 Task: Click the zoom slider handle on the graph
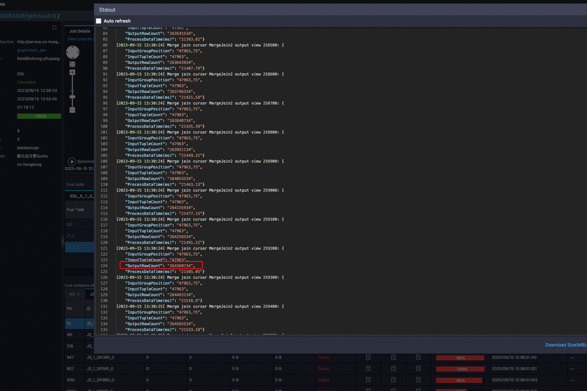click(72, 97)
